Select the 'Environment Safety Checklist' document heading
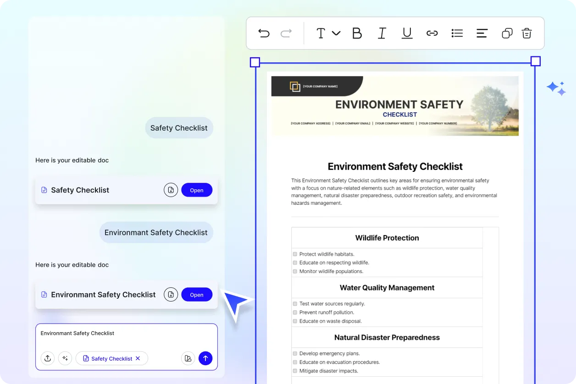The image size is (576, 384). (x=395, y=166)
